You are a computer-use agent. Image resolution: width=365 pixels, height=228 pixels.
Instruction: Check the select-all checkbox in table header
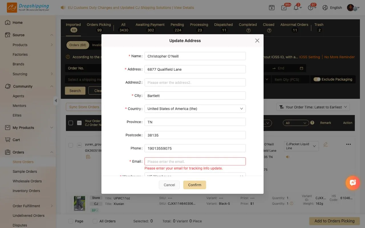click(x=71, y=123)
